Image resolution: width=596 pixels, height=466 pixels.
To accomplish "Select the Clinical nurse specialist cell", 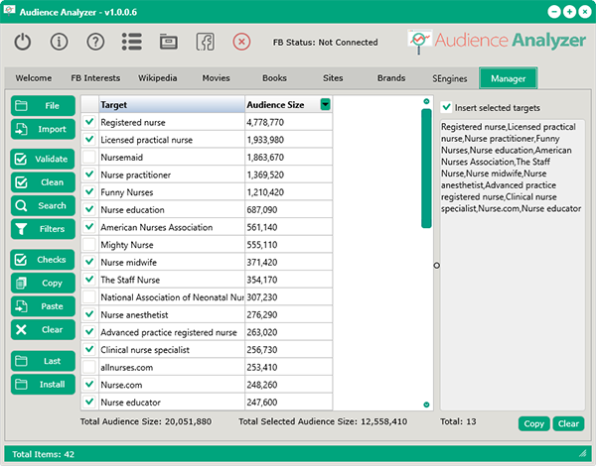I will tap(172, 349).
